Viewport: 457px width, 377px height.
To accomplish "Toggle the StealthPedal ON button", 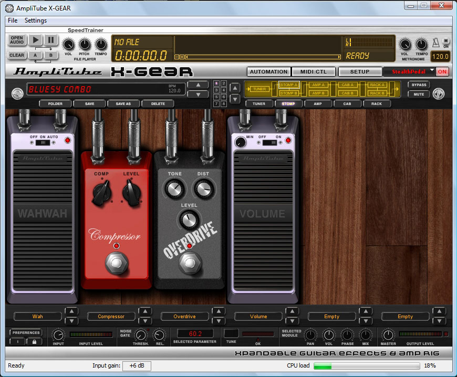I will point(442,71).
